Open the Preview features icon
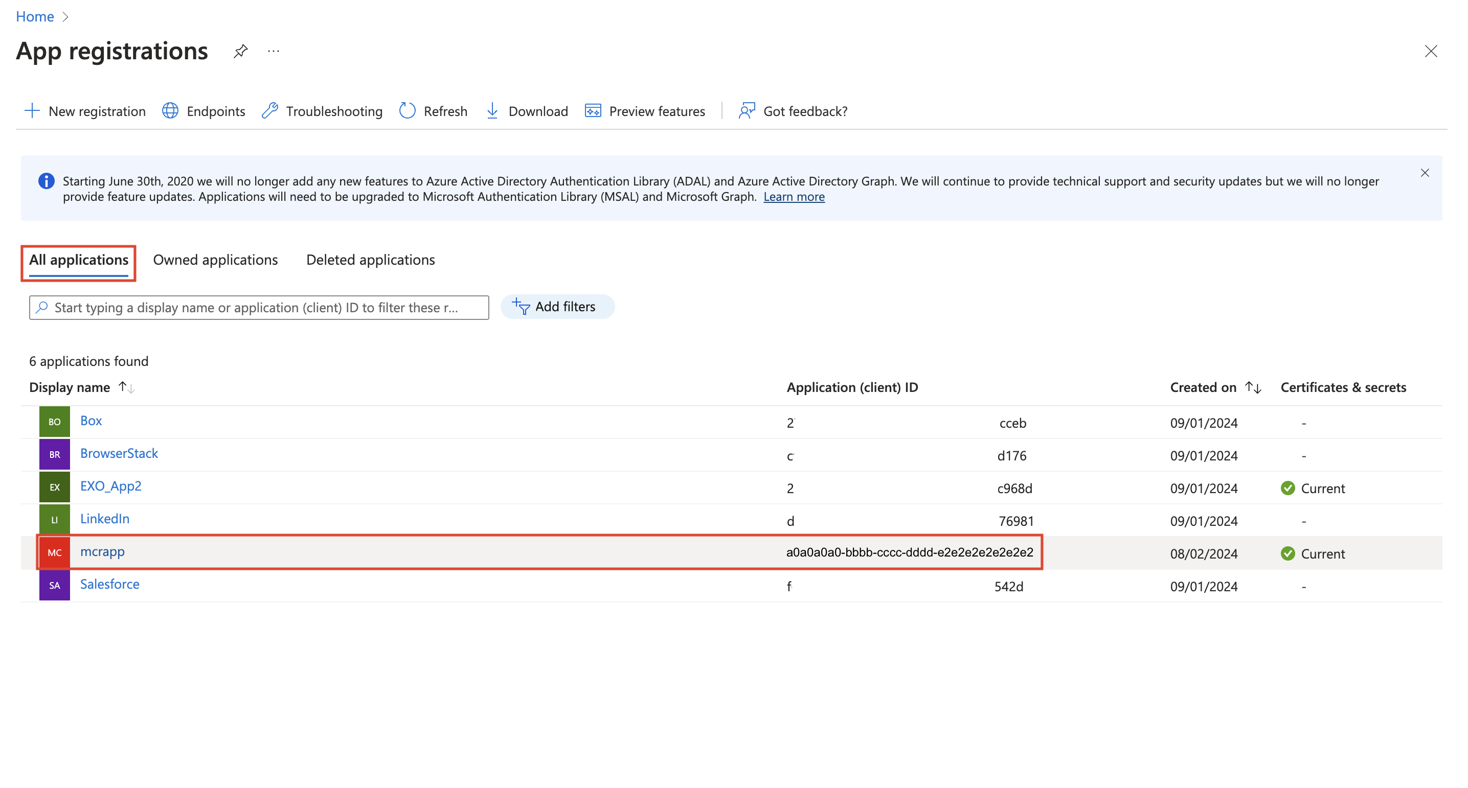Viewport: 1468px width, 788px height. (593, 110)
